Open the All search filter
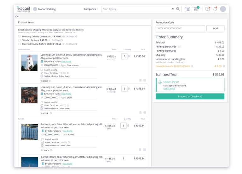The image size is (242, 174). [173, 9]
